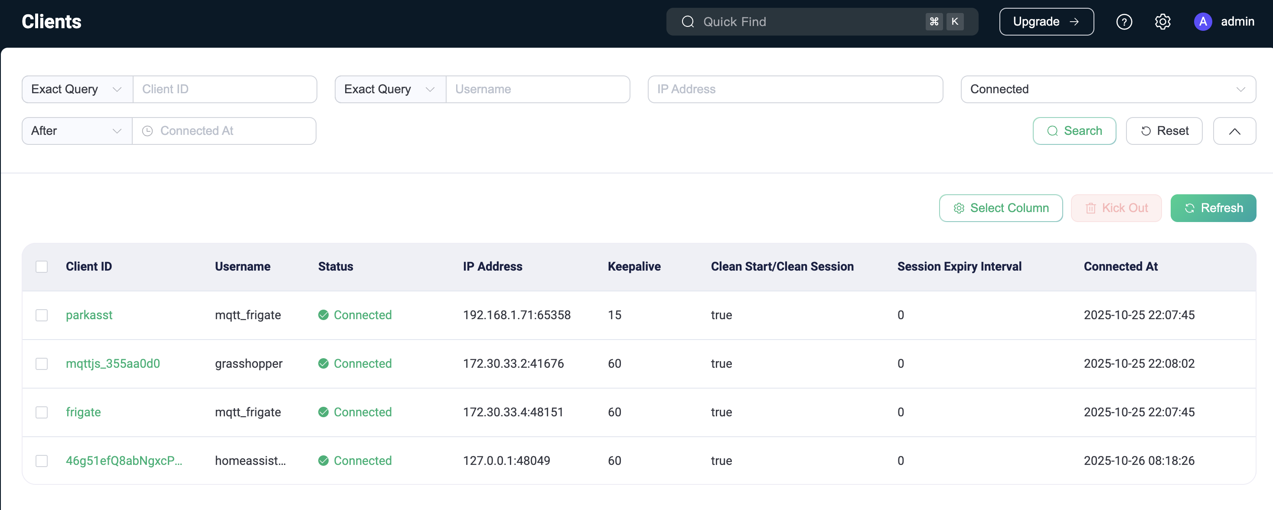Open Select Column settings
This screenshot has width=1273, height=510.
pos(1000,208)
